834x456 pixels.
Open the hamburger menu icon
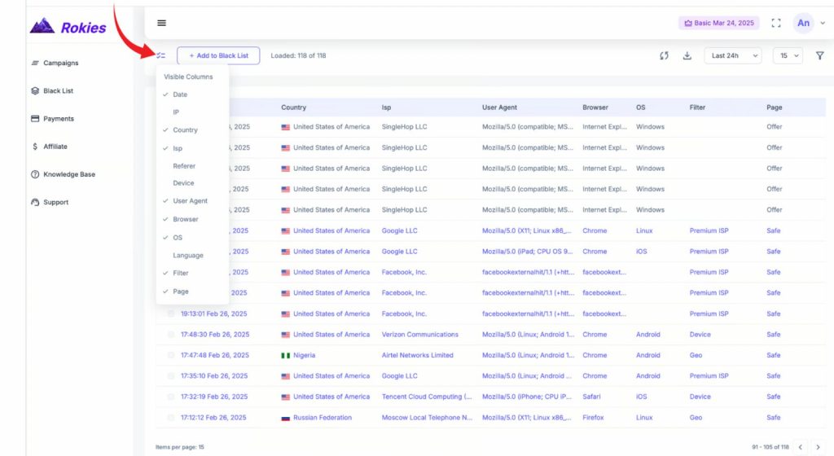162,23
